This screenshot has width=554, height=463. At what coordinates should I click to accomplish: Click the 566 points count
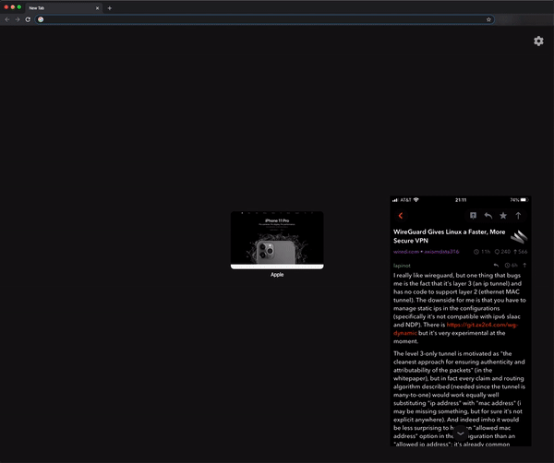coord(520,252)
